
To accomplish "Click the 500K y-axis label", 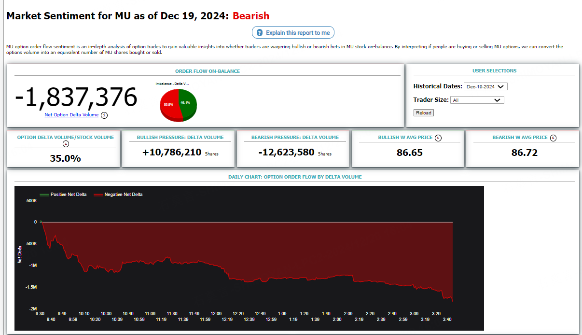I will point(31,200).
